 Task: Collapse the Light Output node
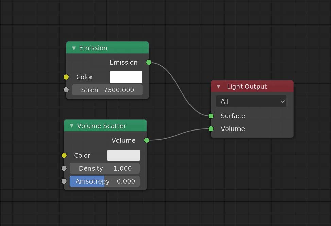coord(218,87)
